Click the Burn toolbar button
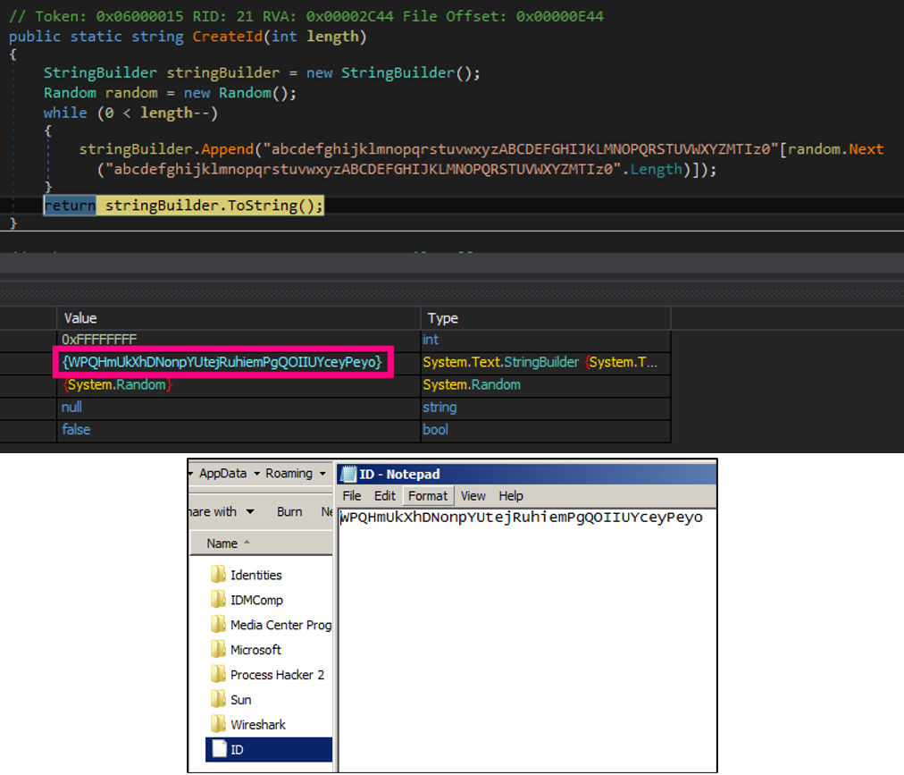Viewport: 904px width, 775px height. (x=289, y=512)
